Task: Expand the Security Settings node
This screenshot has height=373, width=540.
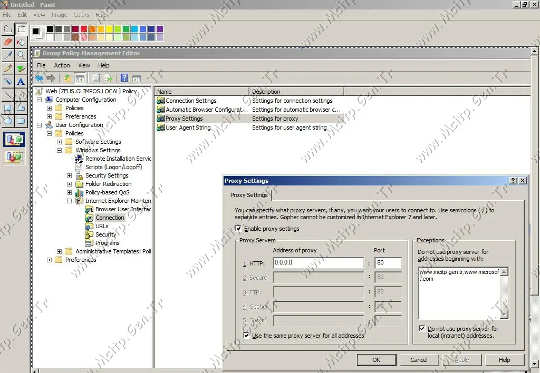Action: (x=69, y=175)
